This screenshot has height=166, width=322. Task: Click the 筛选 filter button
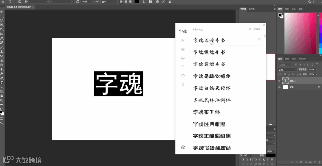(x=257, y=29)
